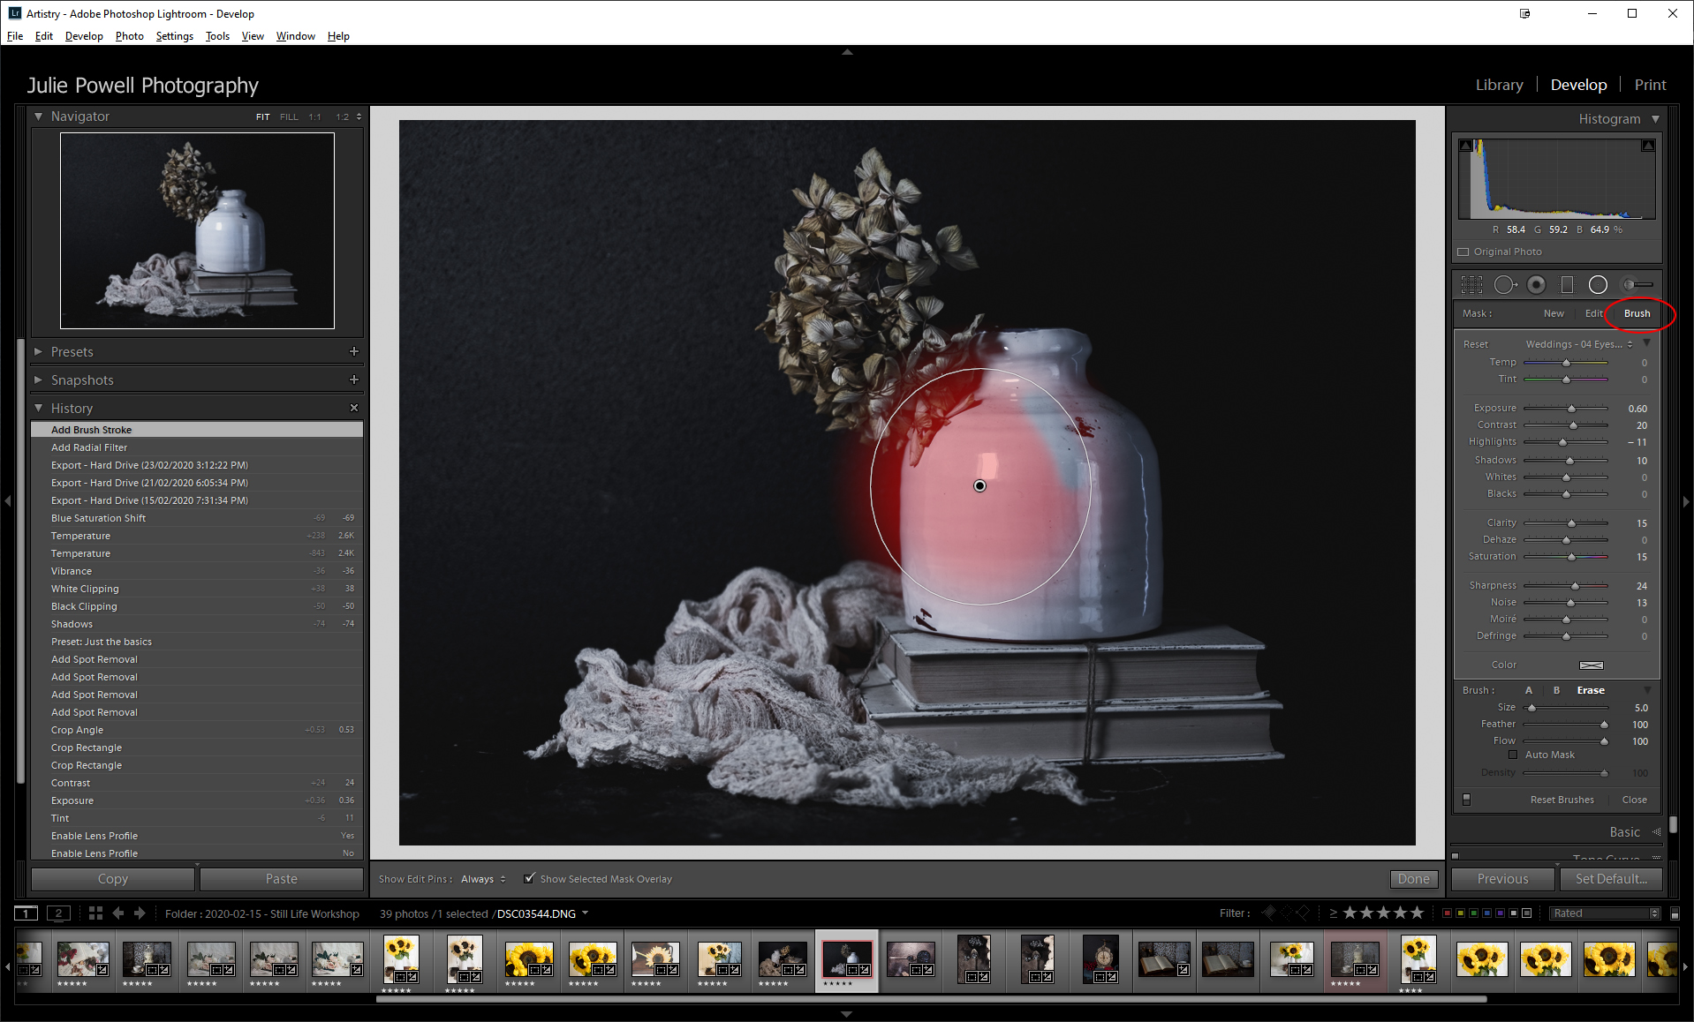This screenshot has height=1022, width=1694.
Task: Clear history with the X icon
Action: tap(354, 408)
